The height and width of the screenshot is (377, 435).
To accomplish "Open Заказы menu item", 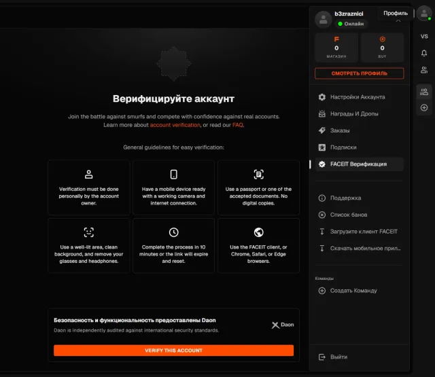I will pyautogui.click(x=360, y=130).
